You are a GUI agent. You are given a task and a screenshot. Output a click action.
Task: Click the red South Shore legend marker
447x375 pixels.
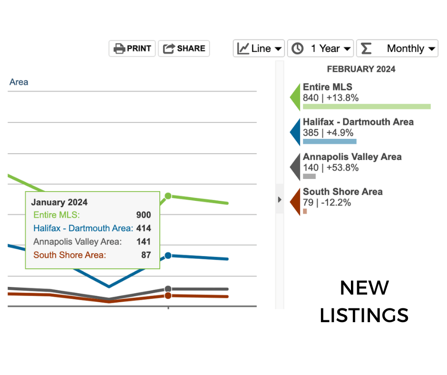[x=295, y=202]
